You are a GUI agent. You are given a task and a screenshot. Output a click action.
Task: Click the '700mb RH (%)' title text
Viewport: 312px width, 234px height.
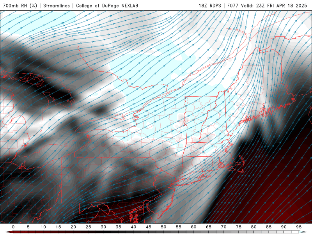tap(20, 5)
